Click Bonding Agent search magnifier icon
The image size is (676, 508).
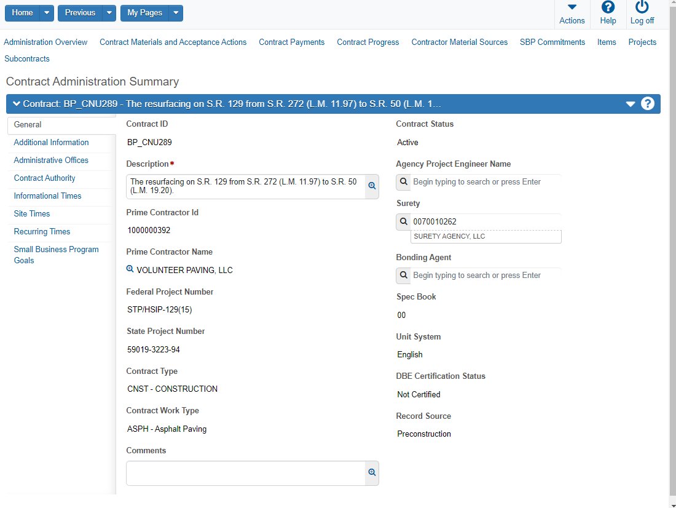(403, 276)
